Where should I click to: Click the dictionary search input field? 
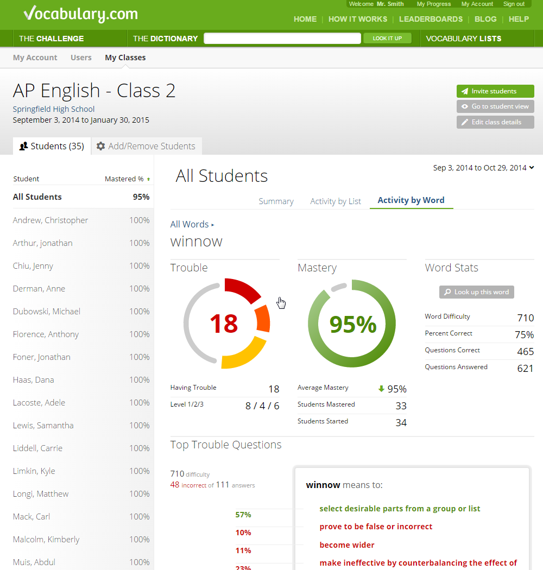pyautogui.click(x=282, y=39)
